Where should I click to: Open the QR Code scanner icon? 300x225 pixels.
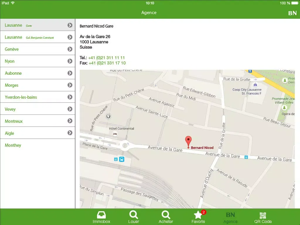tap(263, 215)
